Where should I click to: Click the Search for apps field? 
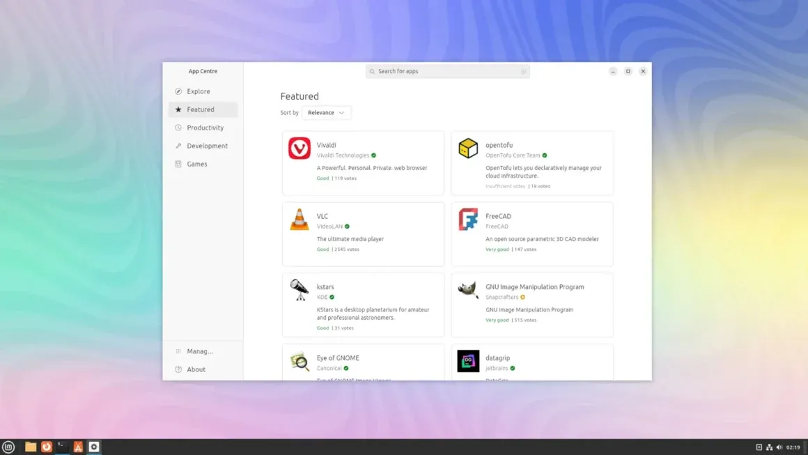447,71
